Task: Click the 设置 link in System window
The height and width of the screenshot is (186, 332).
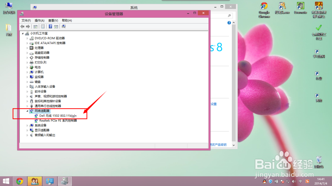Action: click(213, 104)
